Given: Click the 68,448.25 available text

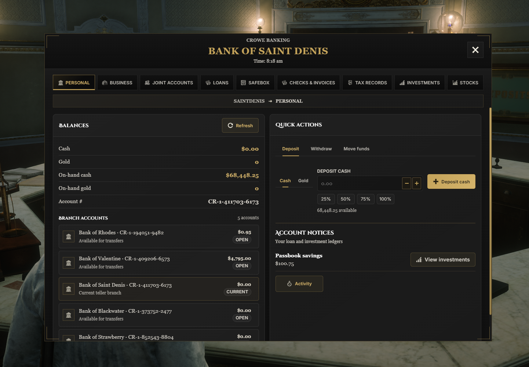Looking at the screenshot, I should point(337,210).
